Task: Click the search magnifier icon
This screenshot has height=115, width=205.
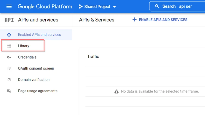Action: tap(157, 6)
